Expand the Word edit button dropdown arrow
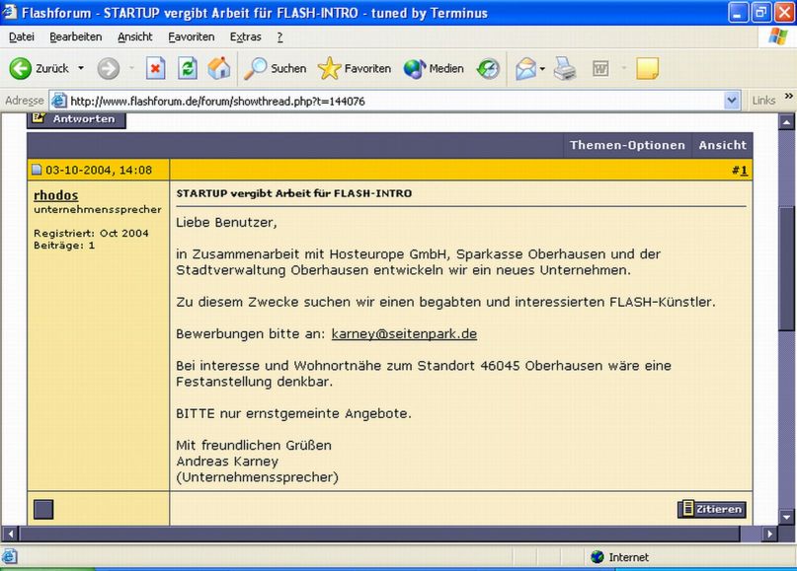The height and width of the screenshot is (571, 797). 623,68
